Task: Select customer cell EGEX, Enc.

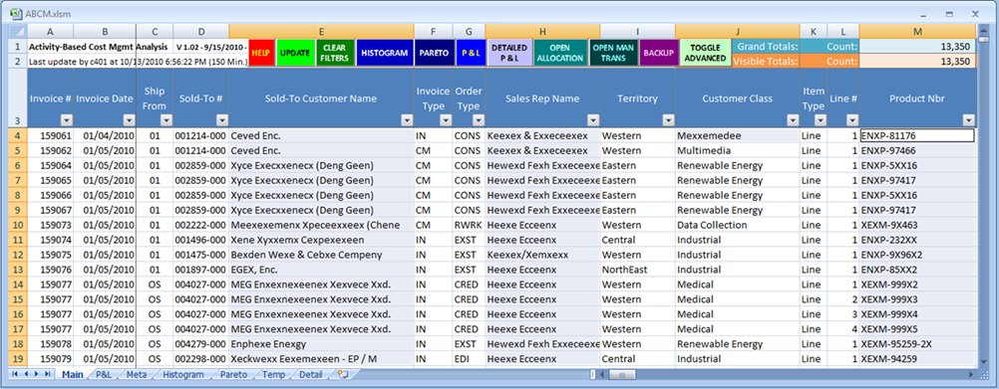Action: (x=321, y=270)
